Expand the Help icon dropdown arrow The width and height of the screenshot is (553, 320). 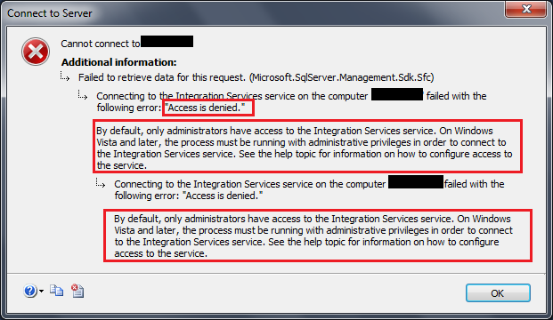[x=41, y=292]
